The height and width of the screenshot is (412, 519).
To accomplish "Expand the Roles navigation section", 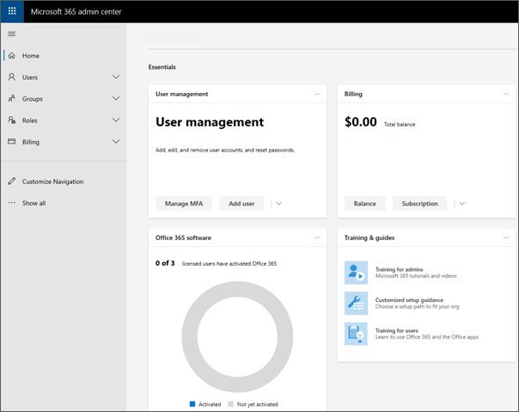I will click(116, 120).
